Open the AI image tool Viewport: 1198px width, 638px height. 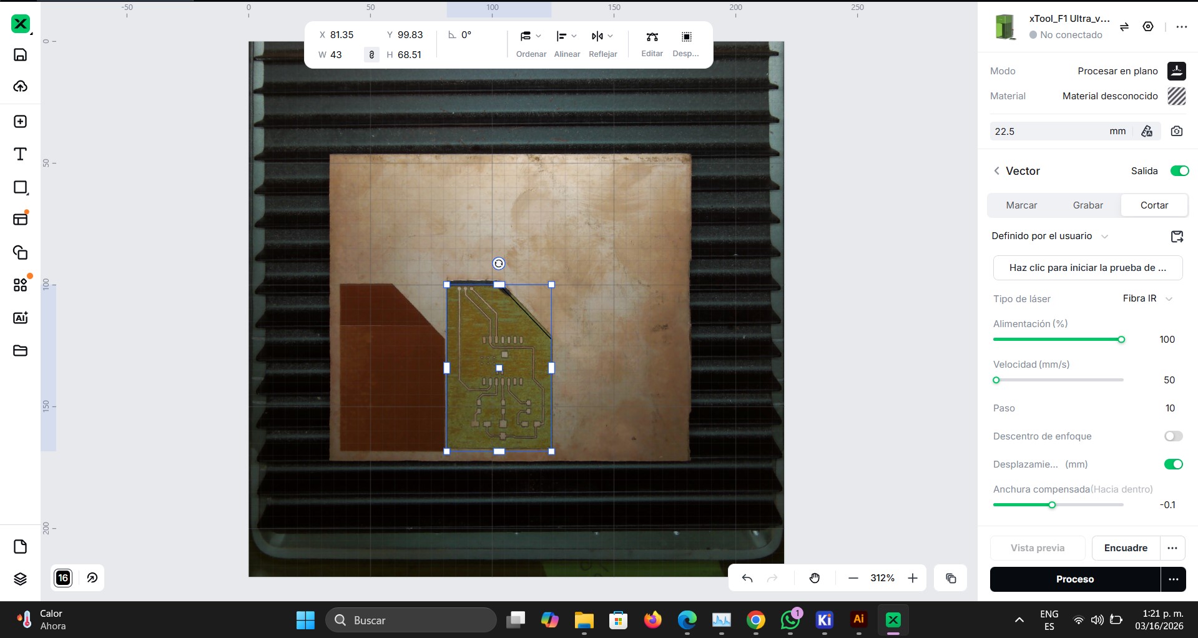(21, 318)
